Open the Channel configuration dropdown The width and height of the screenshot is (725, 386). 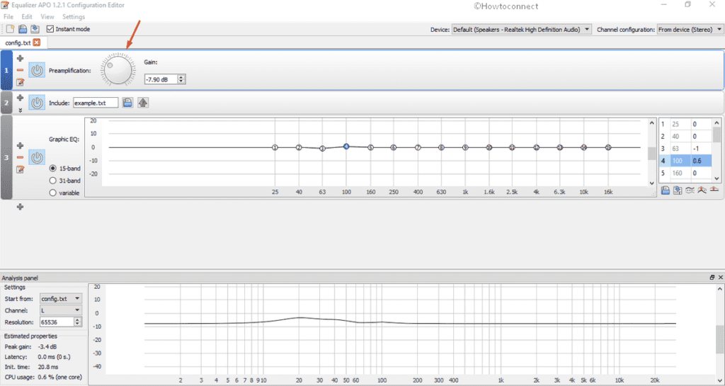coord(688,29)
